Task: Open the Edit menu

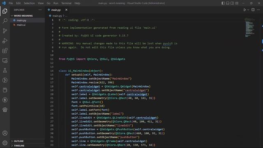Action: [x=18, y=3]
